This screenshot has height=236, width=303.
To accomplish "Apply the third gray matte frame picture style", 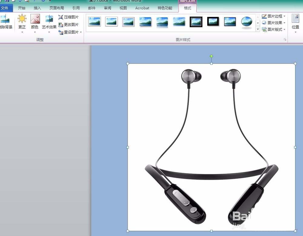I will click(128, 21).
